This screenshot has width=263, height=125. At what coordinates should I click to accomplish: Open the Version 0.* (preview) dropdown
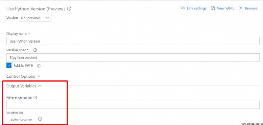35,18
